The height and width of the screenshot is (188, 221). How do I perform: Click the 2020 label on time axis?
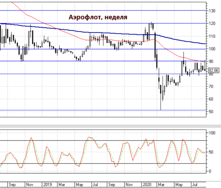pos(147,185)
